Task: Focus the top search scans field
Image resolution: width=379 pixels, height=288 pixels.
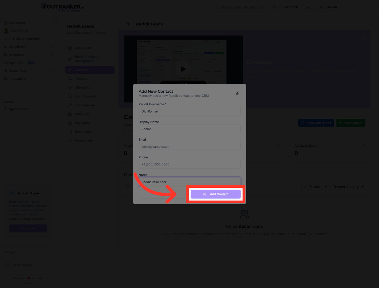Action: coord(240,7)
